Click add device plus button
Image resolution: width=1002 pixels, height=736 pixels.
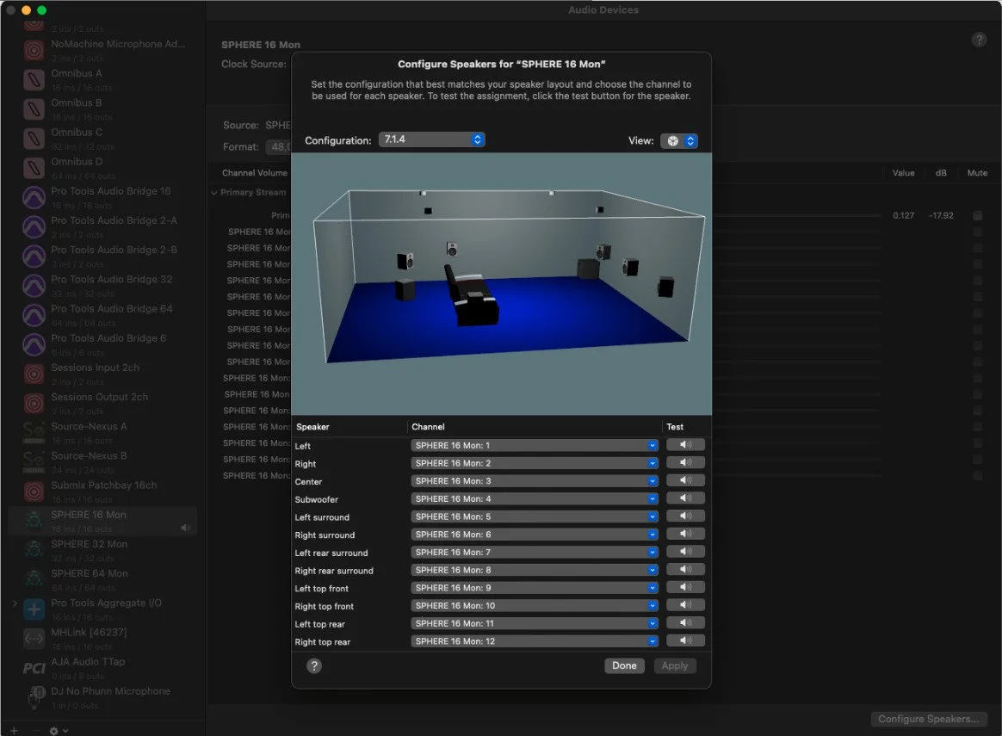14,730
